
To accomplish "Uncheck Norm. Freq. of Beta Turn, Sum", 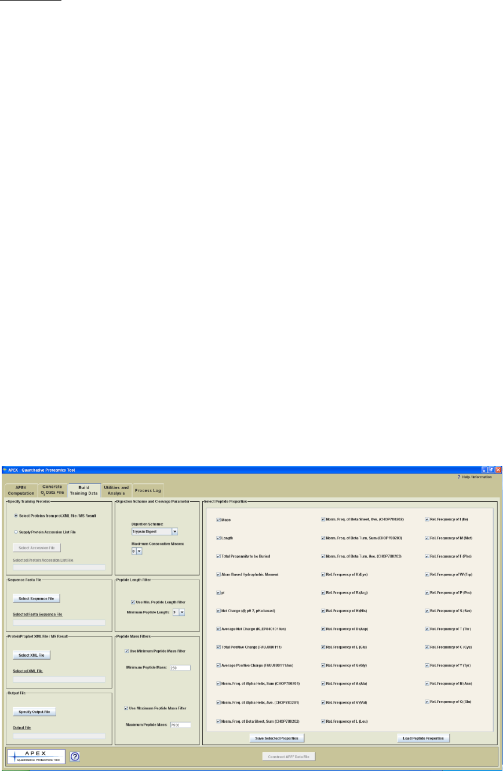I will (323, 538).
